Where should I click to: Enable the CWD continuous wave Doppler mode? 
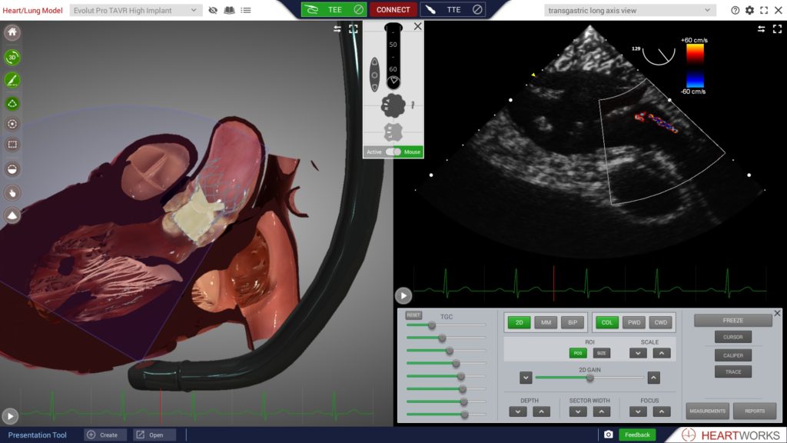click(660, 322)
